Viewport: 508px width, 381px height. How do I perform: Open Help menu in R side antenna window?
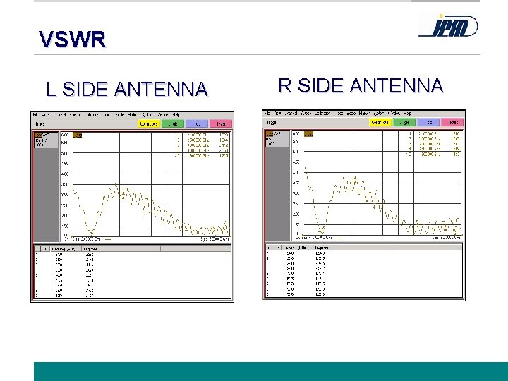[x=407, y=114]
